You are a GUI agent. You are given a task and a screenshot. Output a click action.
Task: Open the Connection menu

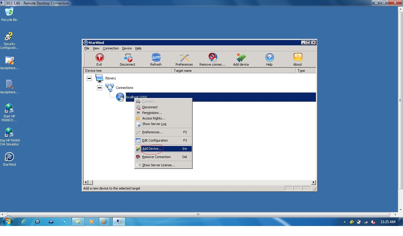click(x=111, y=48)
